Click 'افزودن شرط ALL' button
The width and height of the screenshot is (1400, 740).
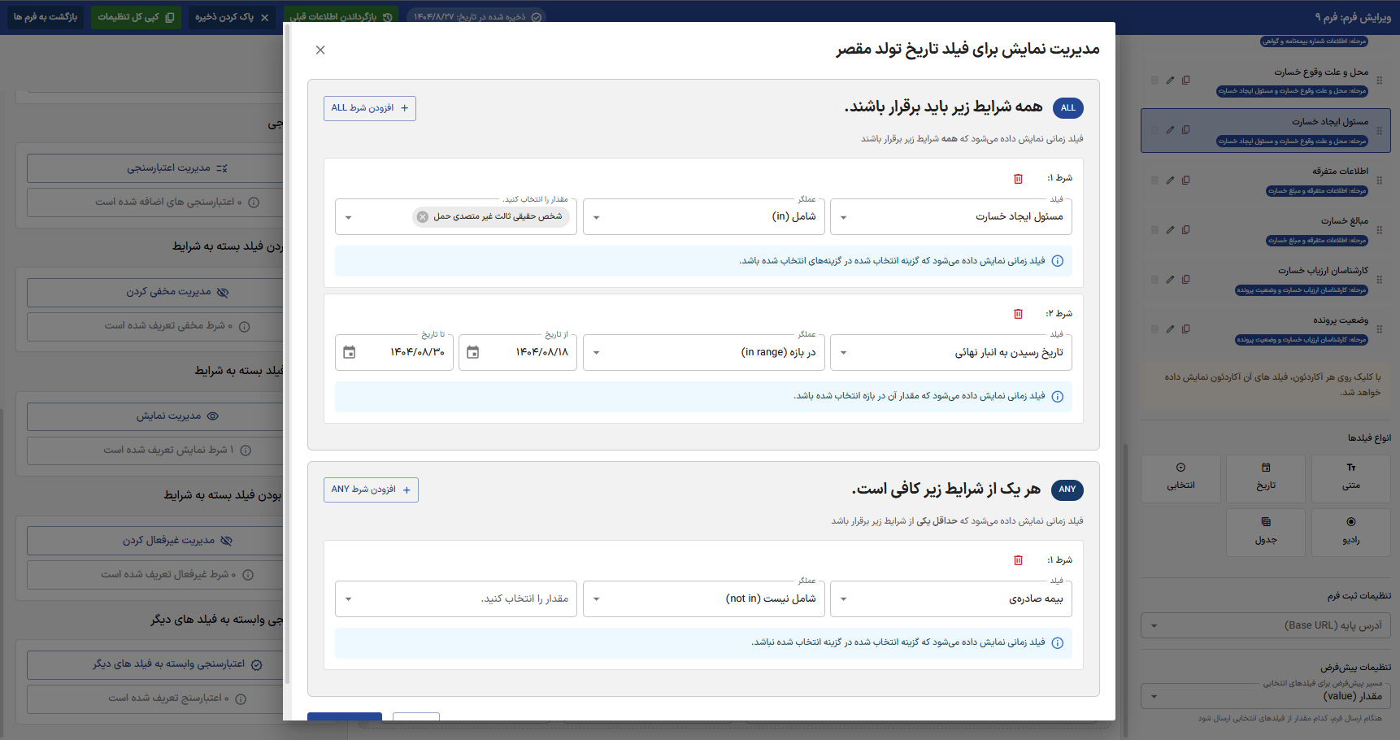pyautogui.click(x=370, y=108)
